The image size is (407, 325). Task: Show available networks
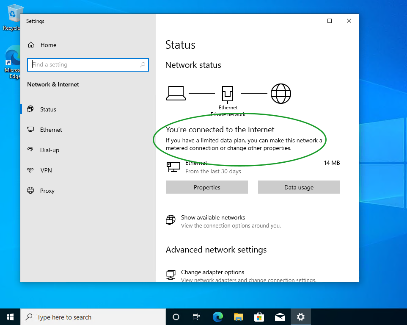(x=213, y=217)
